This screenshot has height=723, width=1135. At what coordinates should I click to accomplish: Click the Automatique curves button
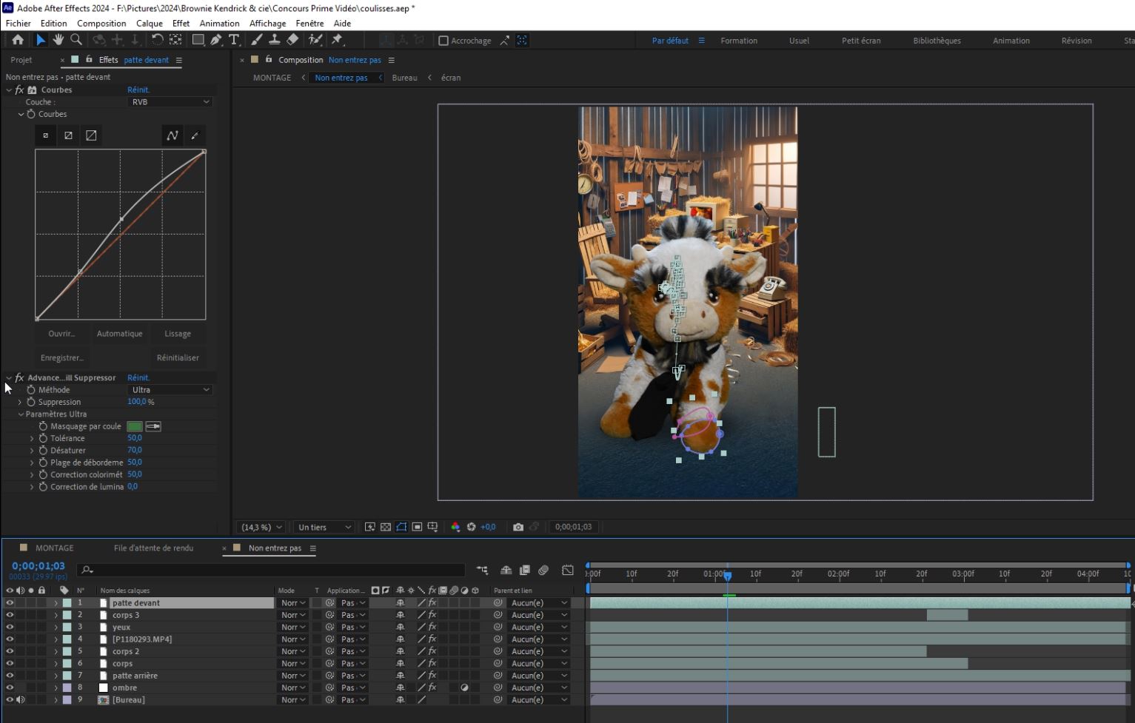click(x=119, y=334)
